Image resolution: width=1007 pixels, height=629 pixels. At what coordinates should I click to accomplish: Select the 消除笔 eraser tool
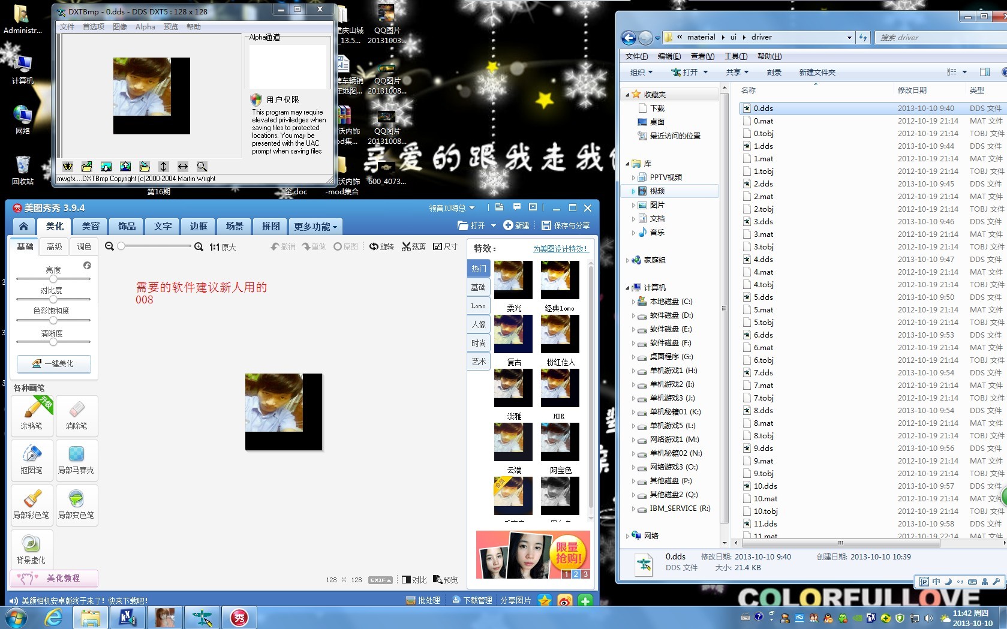click(x=76, y=415)
